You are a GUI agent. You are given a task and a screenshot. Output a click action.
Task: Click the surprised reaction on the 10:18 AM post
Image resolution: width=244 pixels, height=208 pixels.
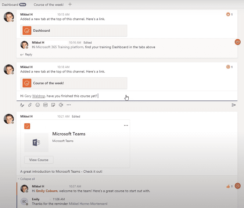tap(228, 67)
